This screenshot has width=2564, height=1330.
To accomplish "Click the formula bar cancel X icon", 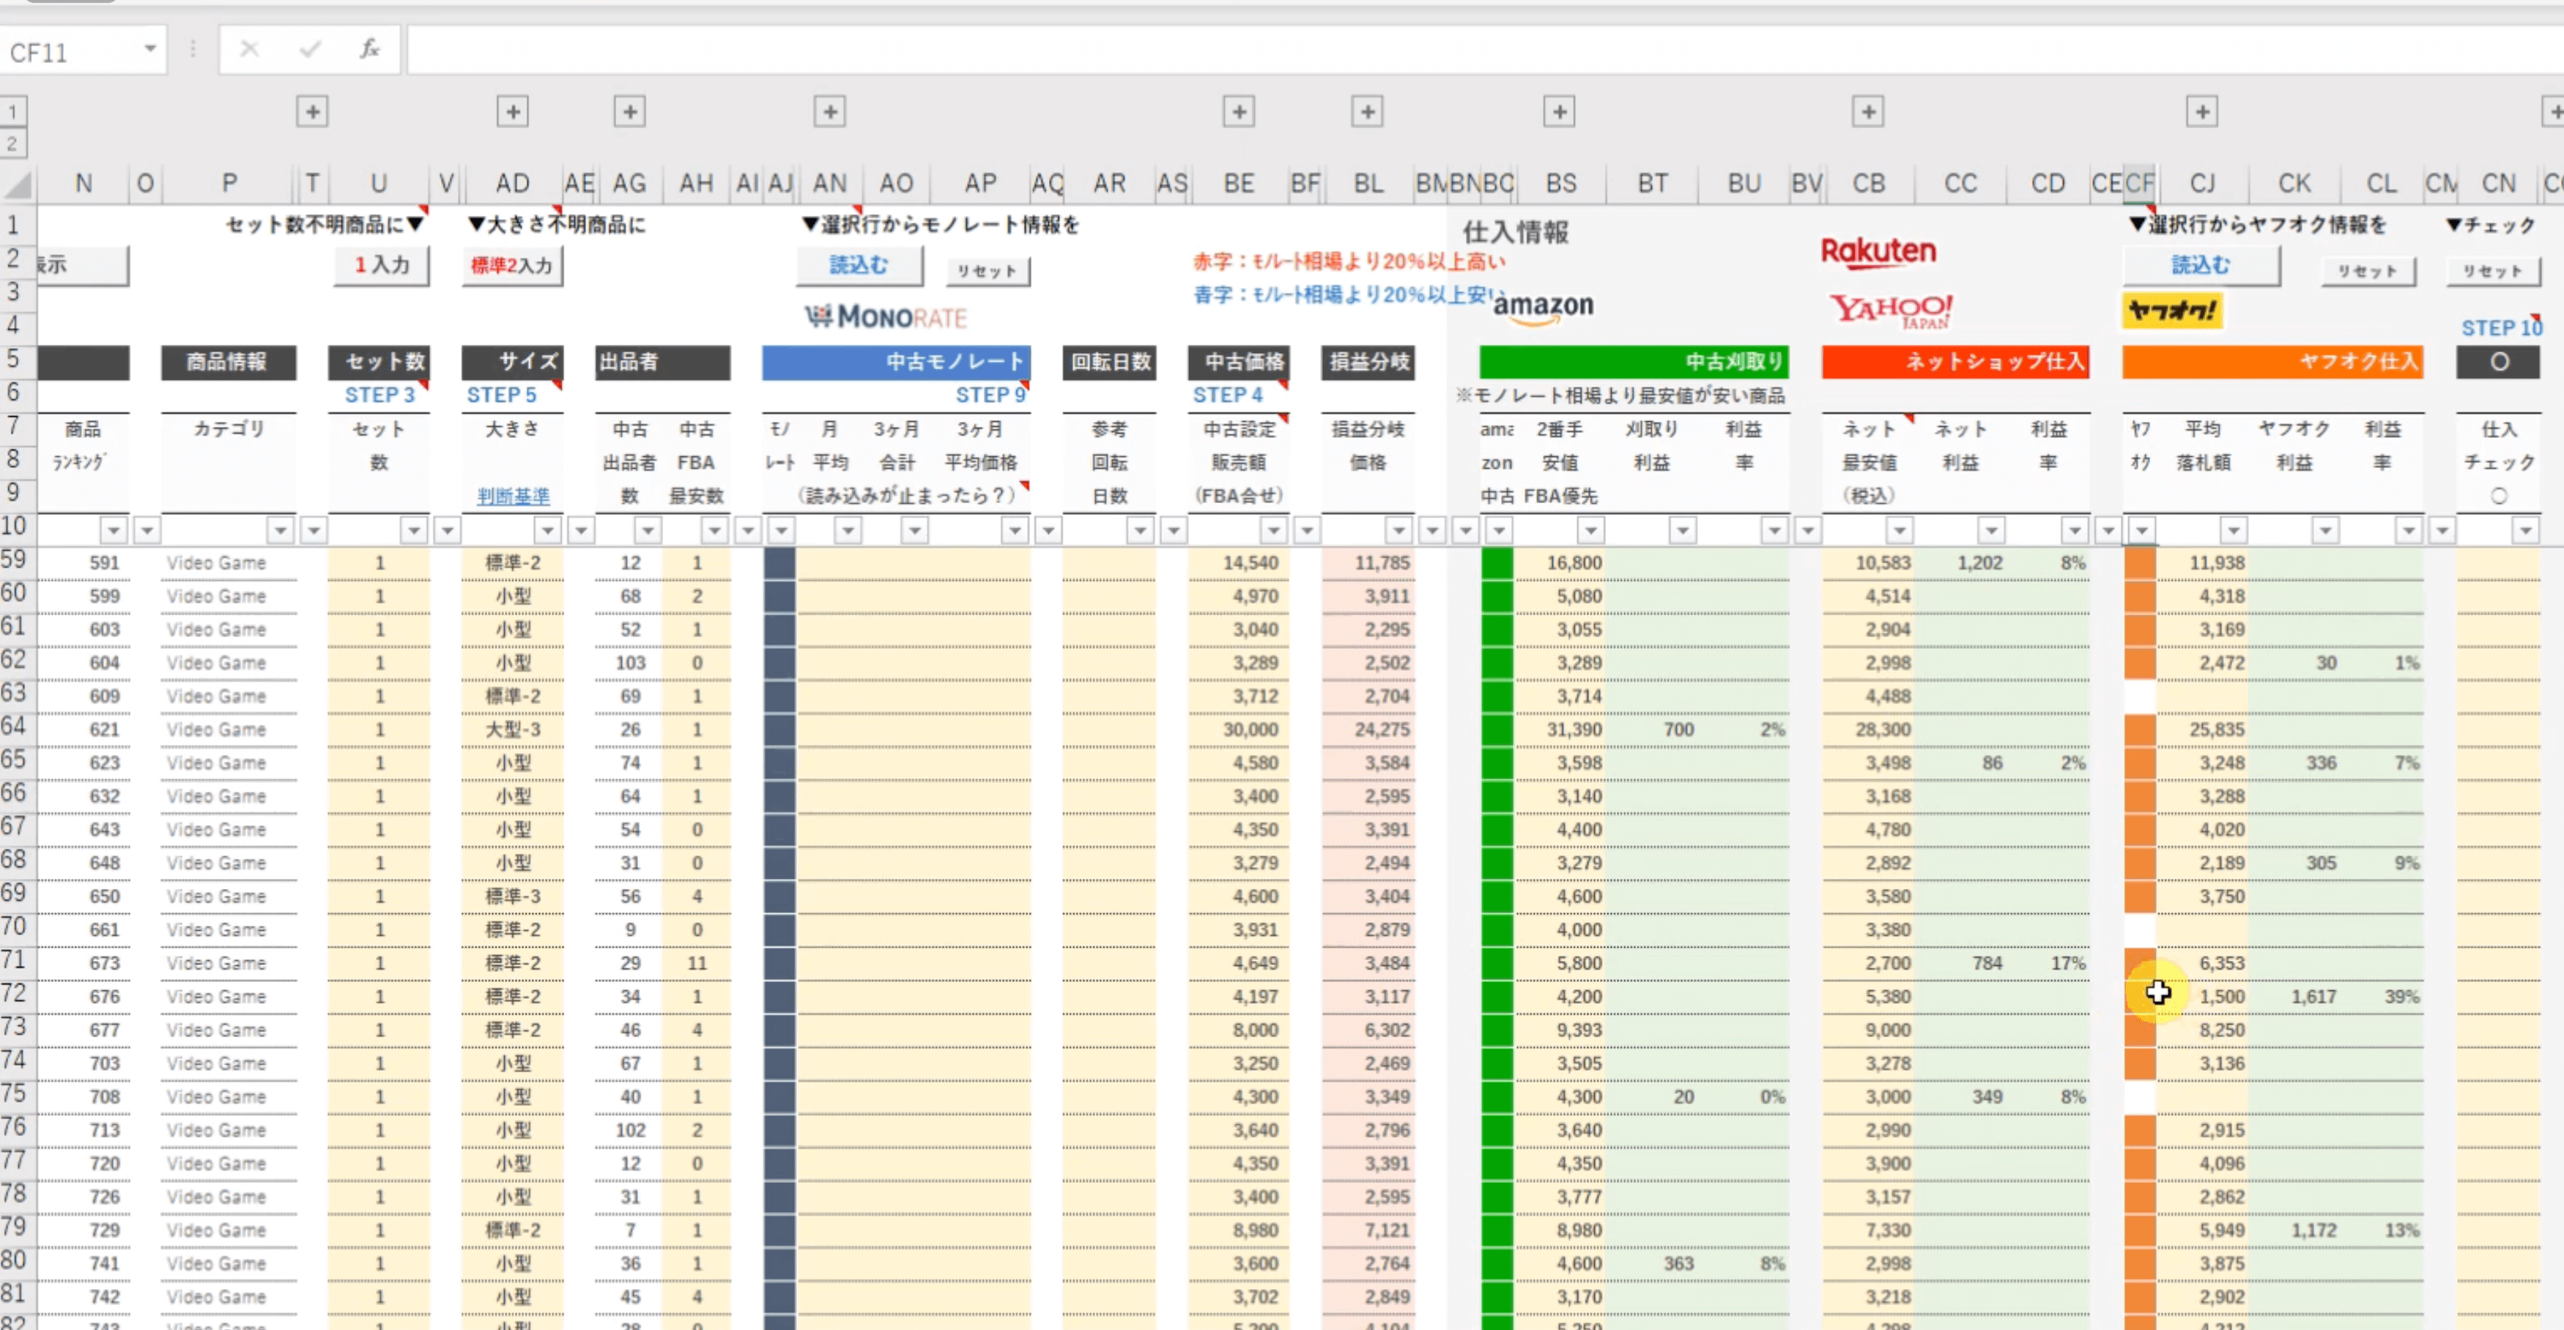I will [x=249, y=49].
